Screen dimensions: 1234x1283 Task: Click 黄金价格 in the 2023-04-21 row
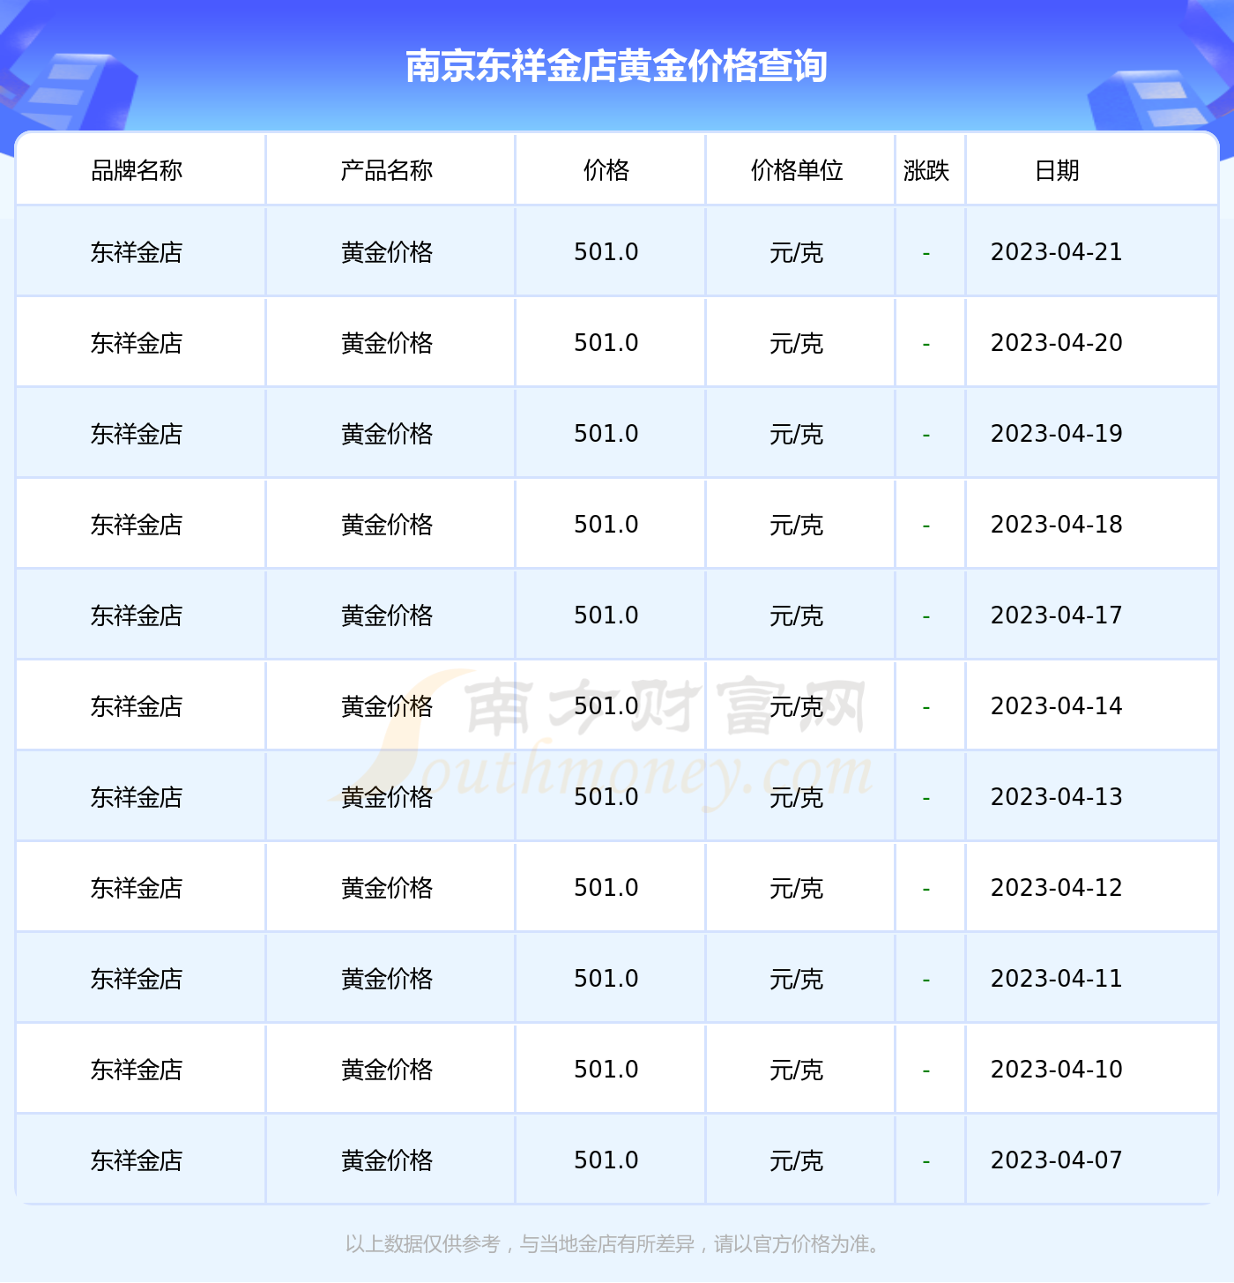(x=387, y=253)
